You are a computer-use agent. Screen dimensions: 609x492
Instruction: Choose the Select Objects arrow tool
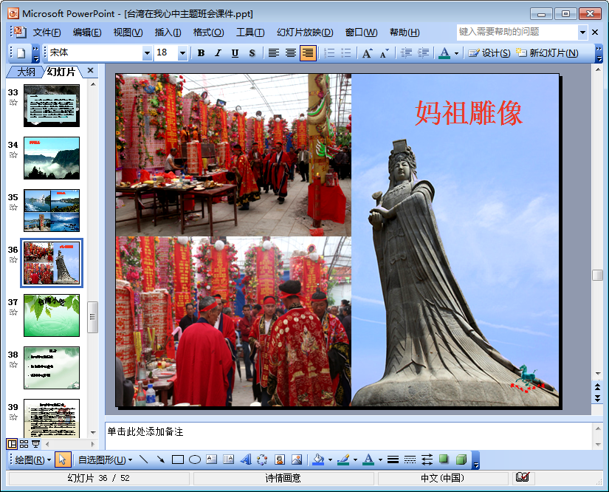coord(63,459)
